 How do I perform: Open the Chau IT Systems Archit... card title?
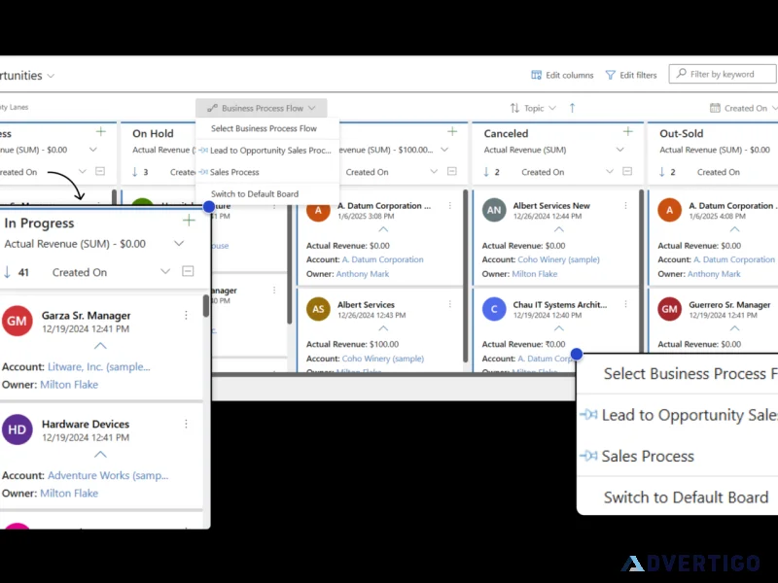560,304
